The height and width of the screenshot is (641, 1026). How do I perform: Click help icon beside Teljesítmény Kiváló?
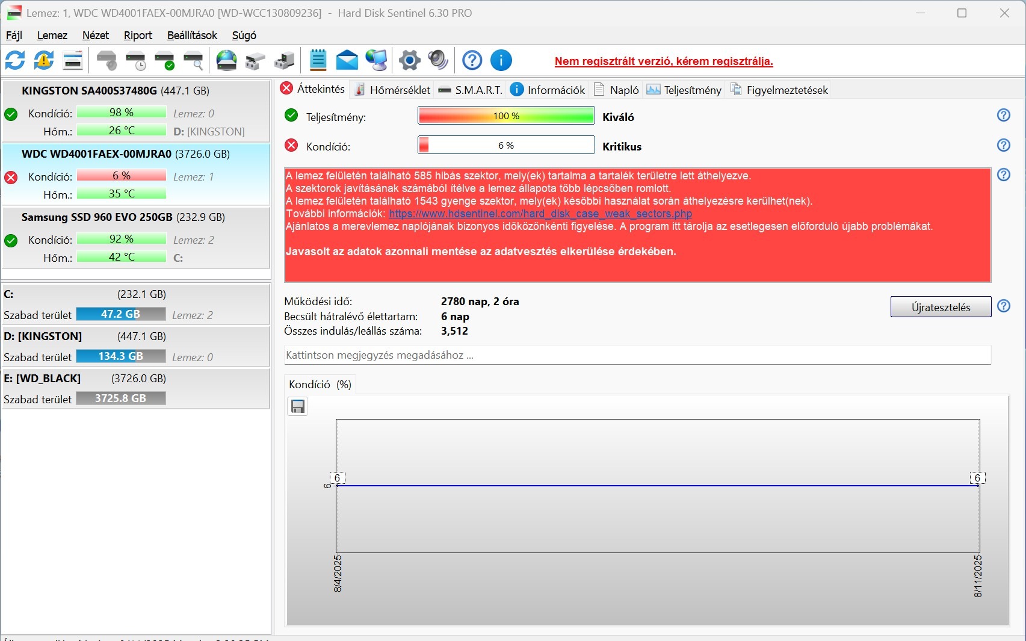pyautogui.click(x=1004, y=115)
